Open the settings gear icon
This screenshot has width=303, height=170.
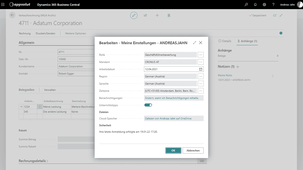tap(264, 5)
